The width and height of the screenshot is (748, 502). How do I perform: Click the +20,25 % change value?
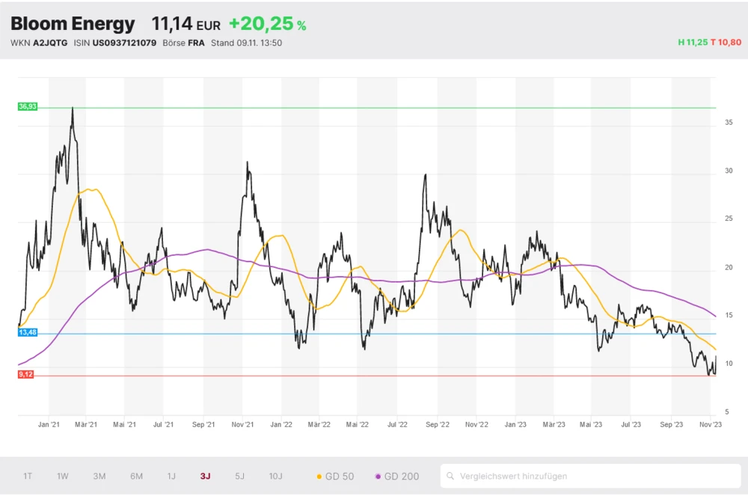click(267, 25)
